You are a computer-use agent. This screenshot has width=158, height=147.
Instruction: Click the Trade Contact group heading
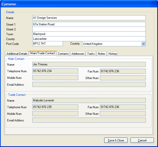pos(17,95)
